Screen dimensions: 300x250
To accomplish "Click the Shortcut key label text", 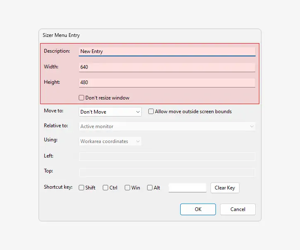I will tap(58, 187).
